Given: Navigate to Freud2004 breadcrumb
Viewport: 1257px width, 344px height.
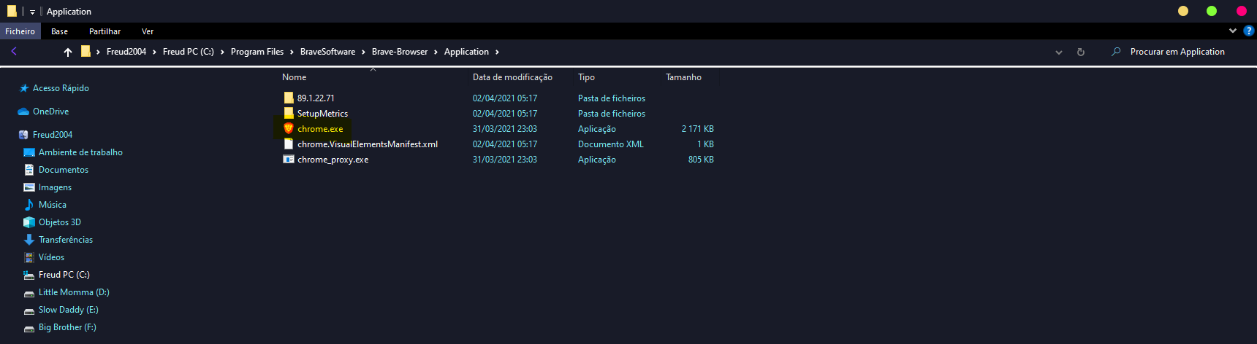Looking at the screenshot, I should [x=126, y=52].
